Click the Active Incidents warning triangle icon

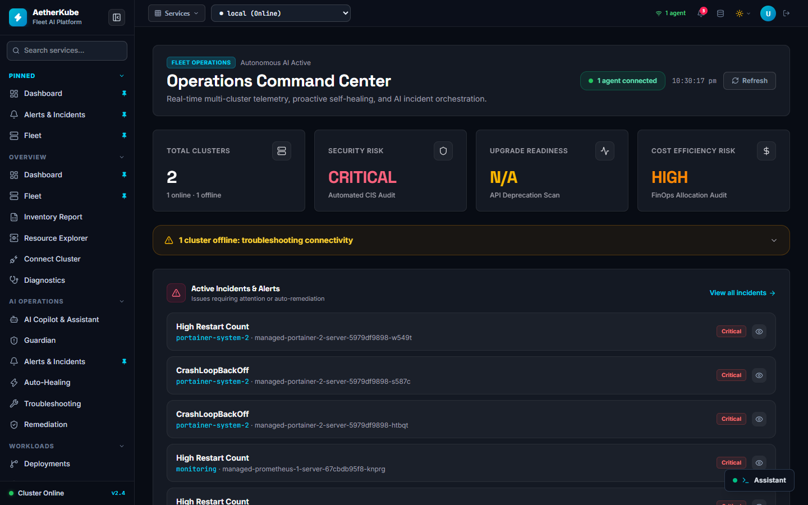[x=176, y=293]
